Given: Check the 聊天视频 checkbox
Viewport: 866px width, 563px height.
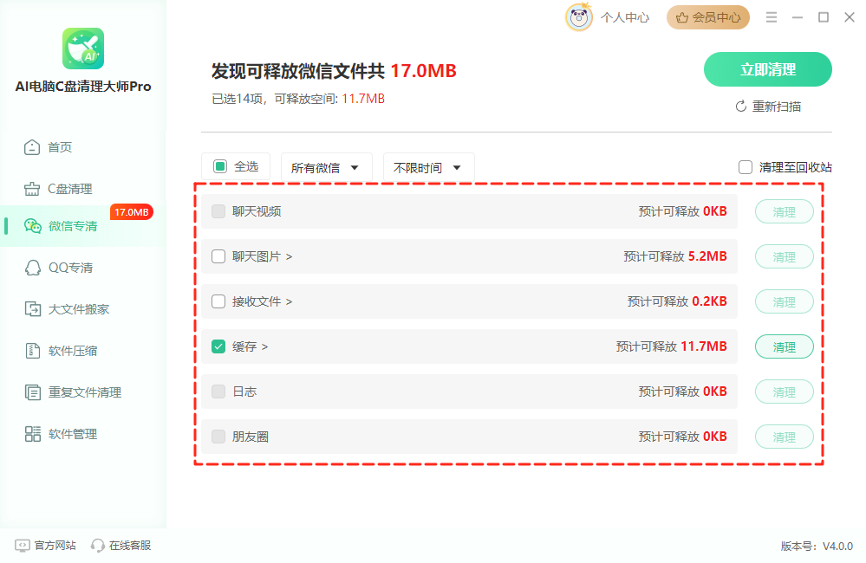Looking at the screenshot, I should (218, 211).
